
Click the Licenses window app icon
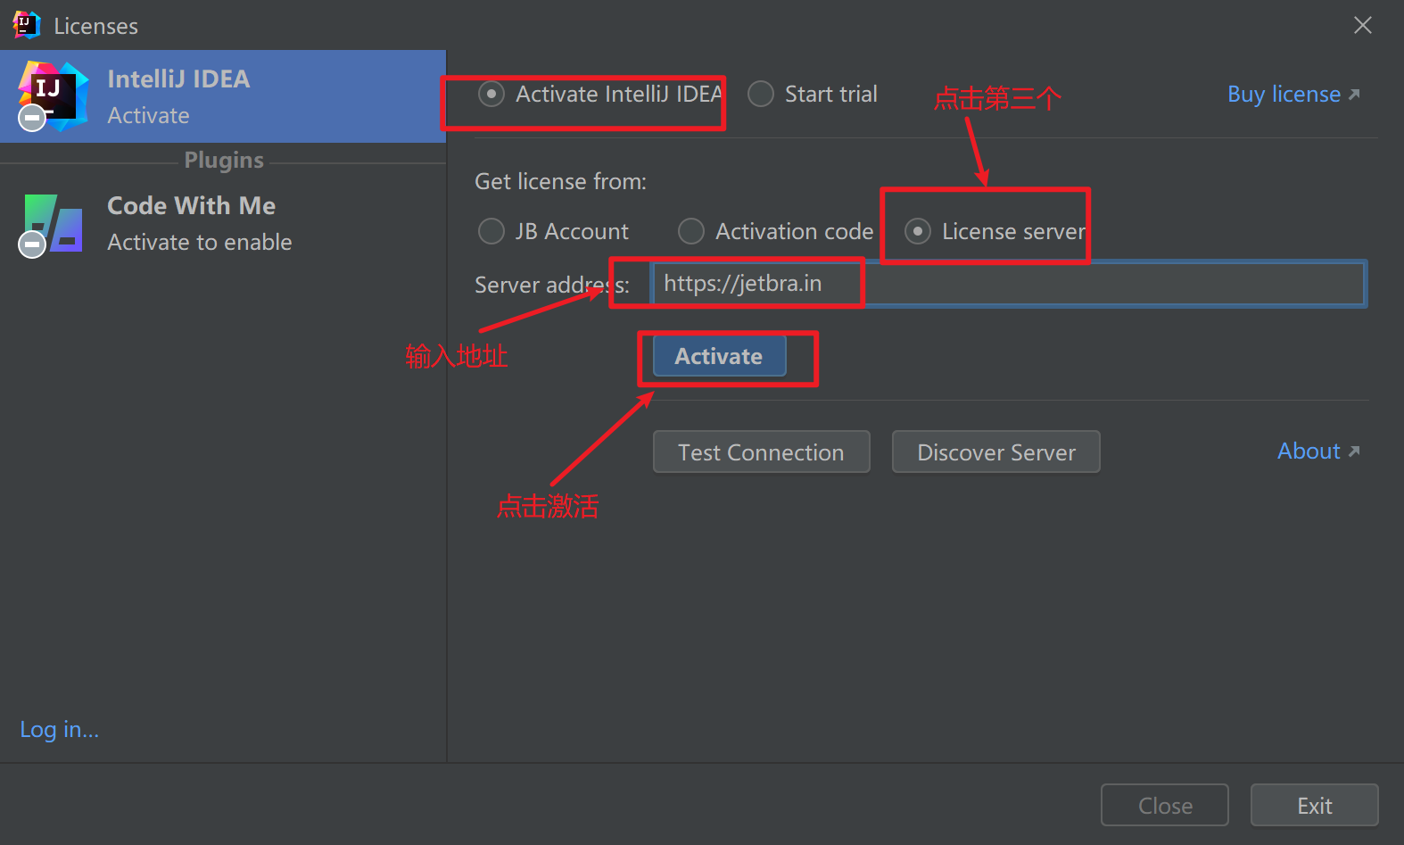27,25
